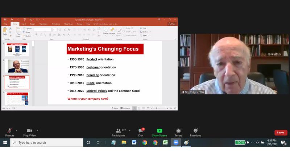Open the Select dropdown in Editing
The image size is (290, 151).
144,35
